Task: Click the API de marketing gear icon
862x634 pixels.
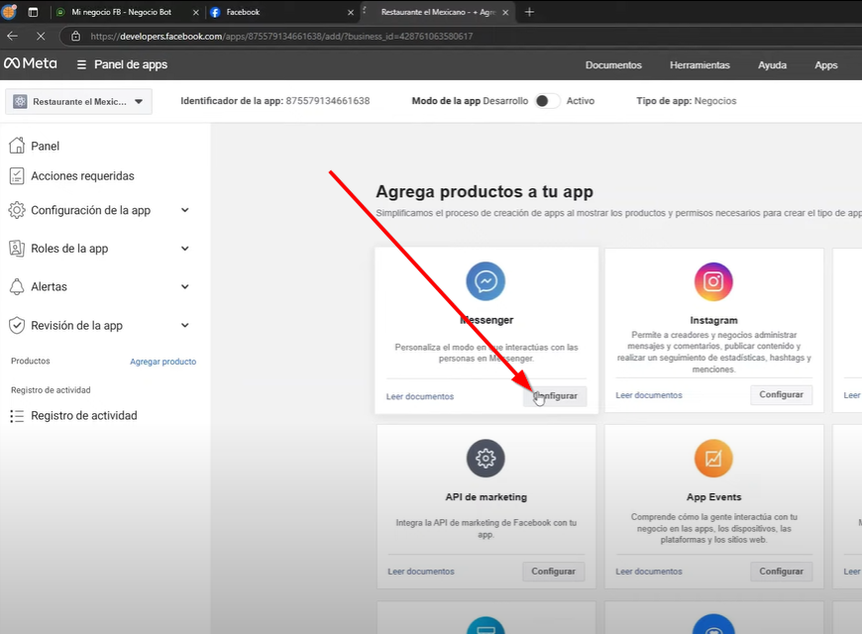Action: (x=485, y=458)
